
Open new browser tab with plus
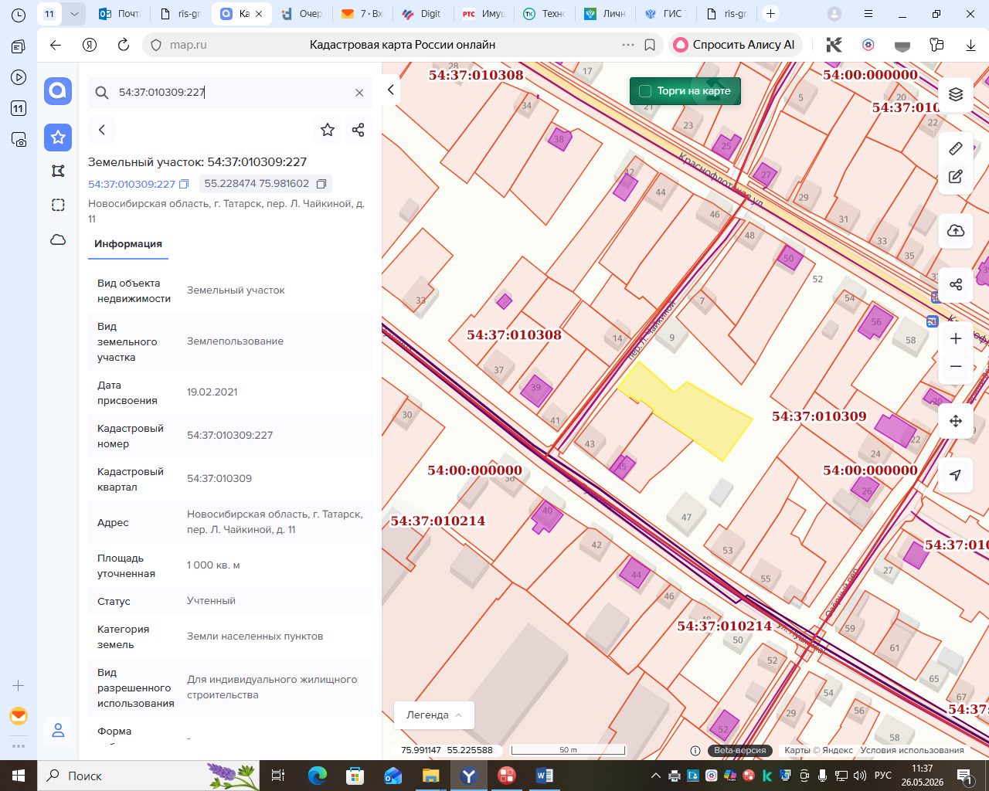point(770,14)
